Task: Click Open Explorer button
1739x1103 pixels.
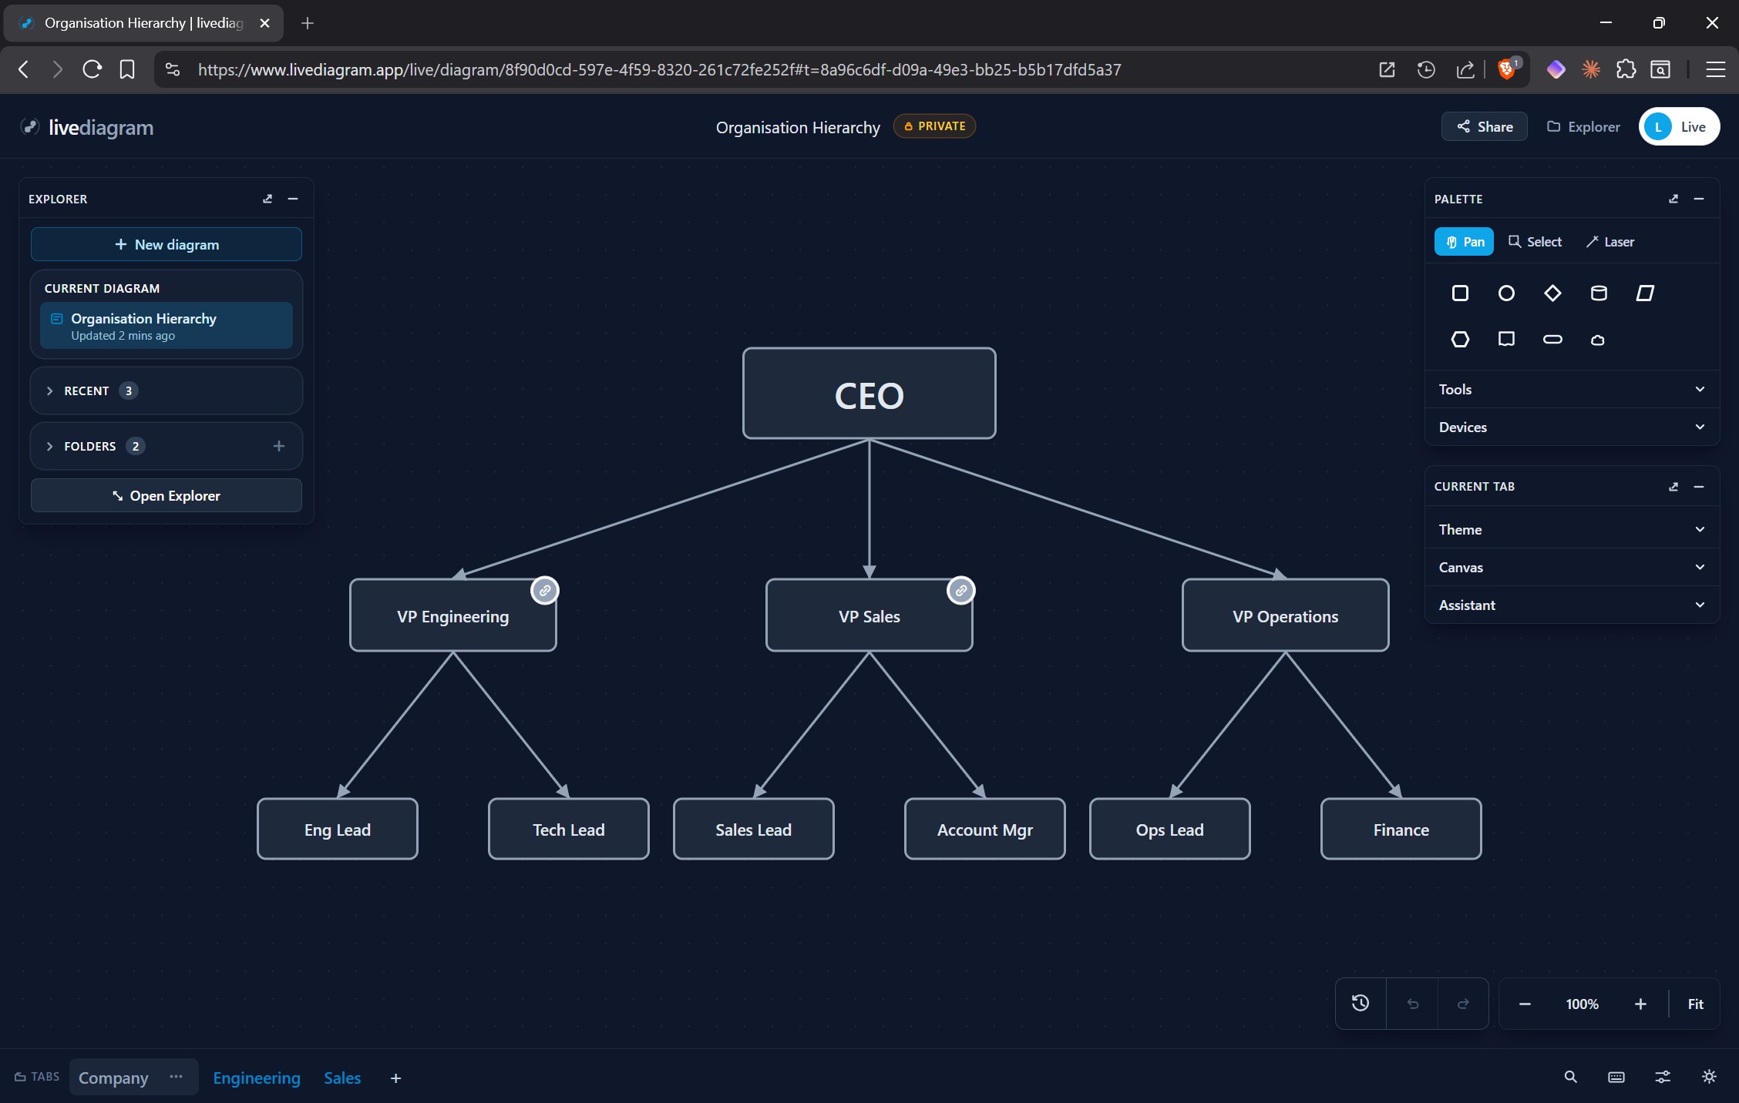Action: tap(166, 495)
